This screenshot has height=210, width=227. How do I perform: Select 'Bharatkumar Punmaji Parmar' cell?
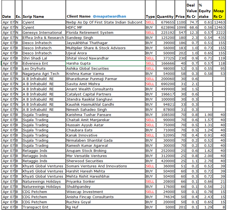click(x=105, y=79)
